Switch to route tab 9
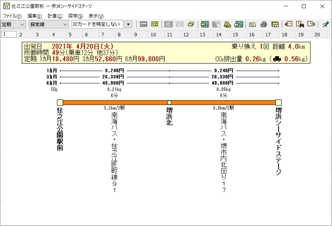 click(x=140, y=34)
